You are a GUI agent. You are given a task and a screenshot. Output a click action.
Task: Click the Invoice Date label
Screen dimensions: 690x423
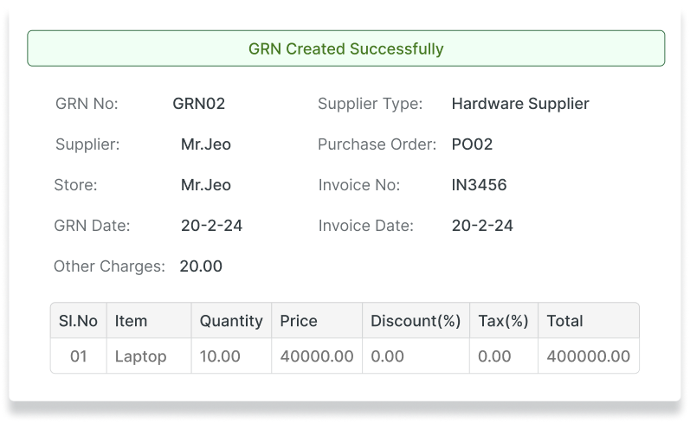pyautogui.click(x=366, y=226)
